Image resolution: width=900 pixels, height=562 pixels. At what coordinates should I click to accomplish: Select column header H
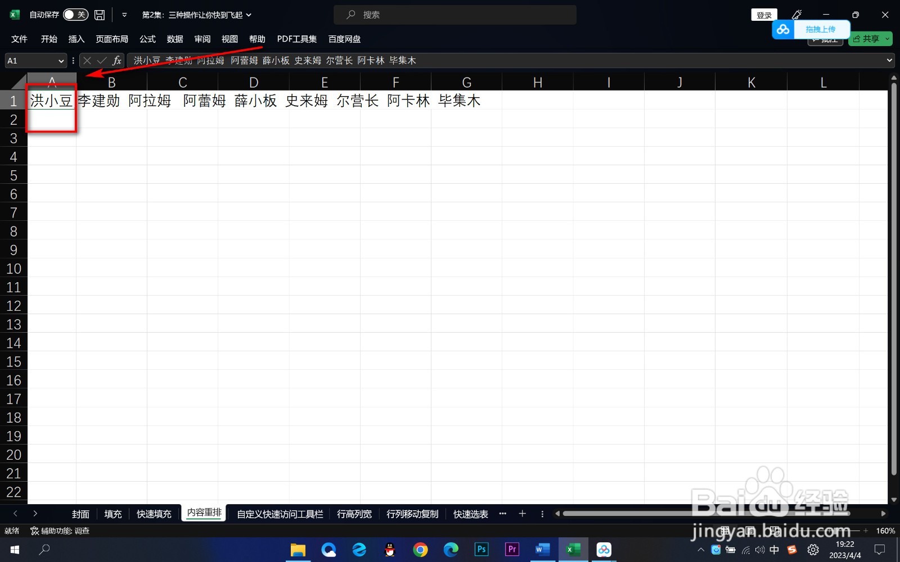pos(538,83)
